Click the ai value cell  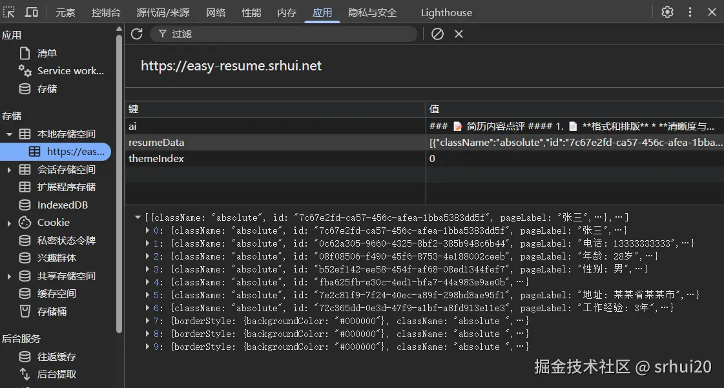(x=575, y=126)
